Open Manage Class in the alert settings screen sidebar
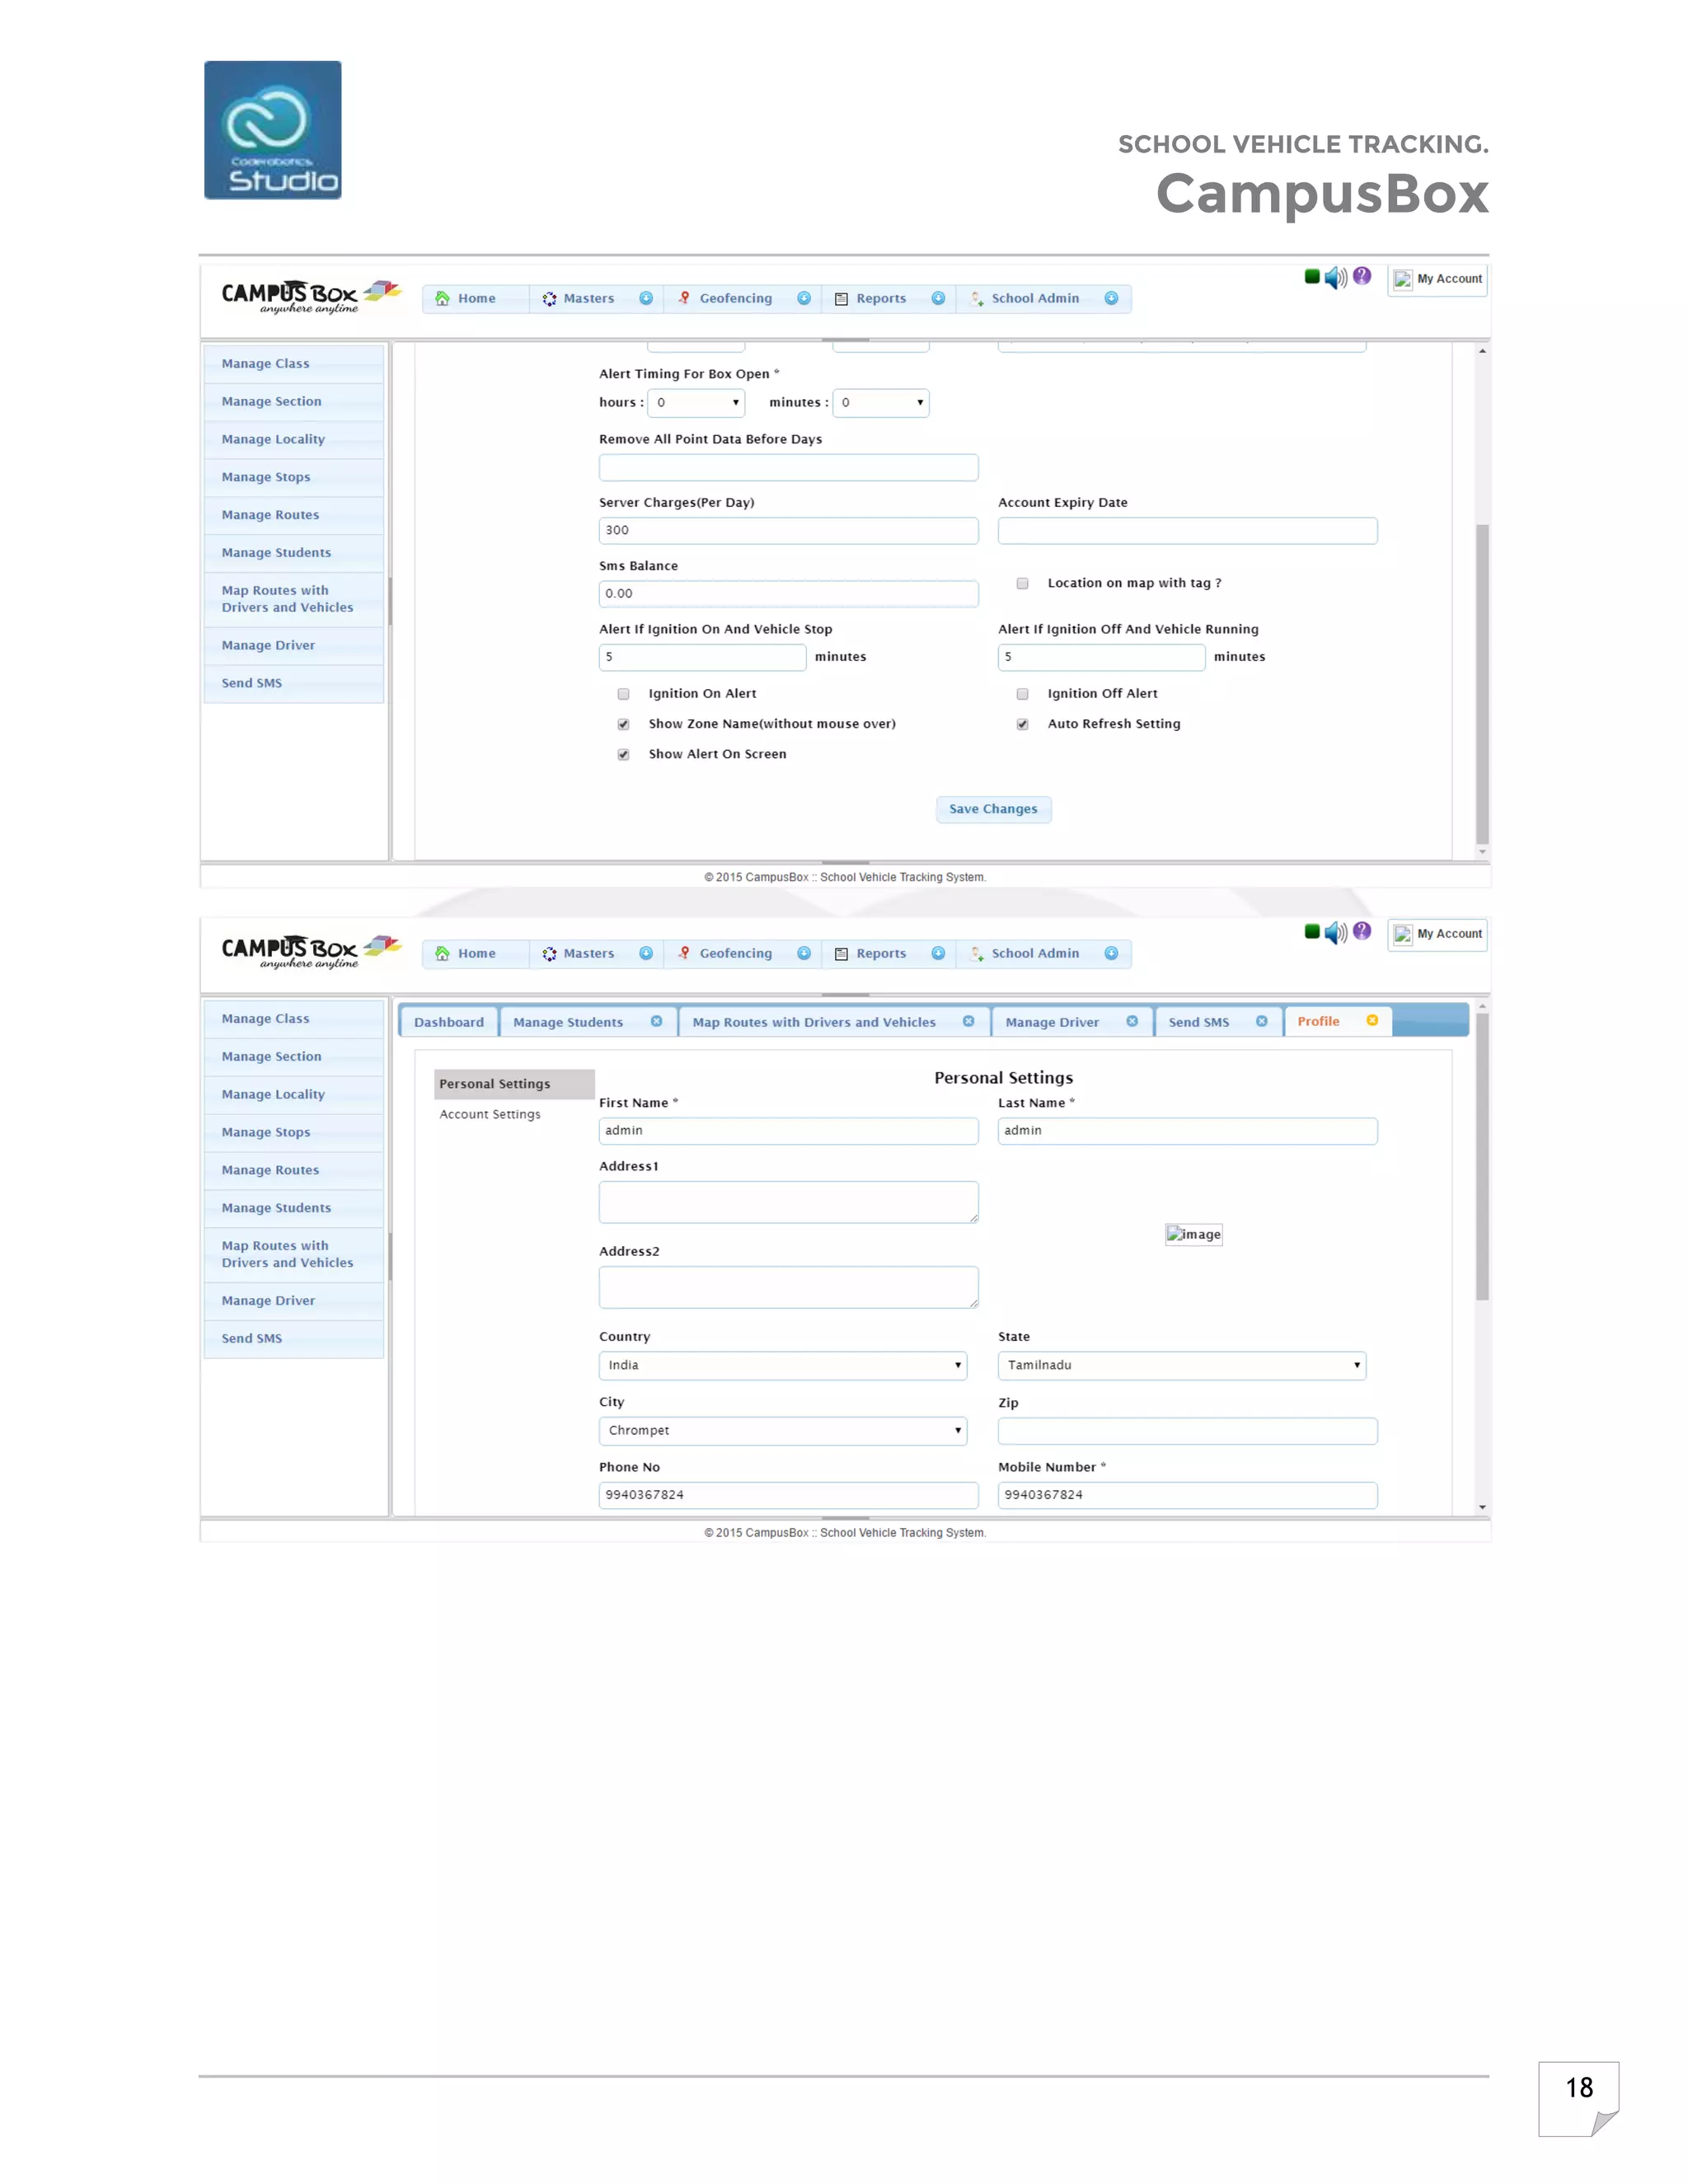The height and width of the screenshot is (2184, 1688). click(x=294, y=364)
